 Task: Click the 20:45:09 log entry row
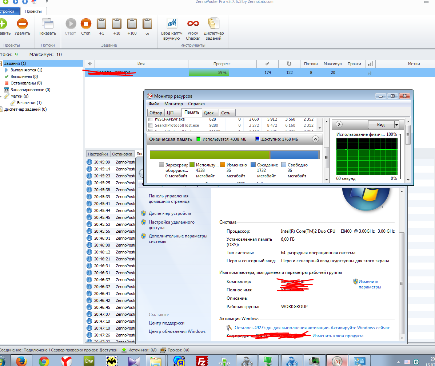(x=111, y=162)
